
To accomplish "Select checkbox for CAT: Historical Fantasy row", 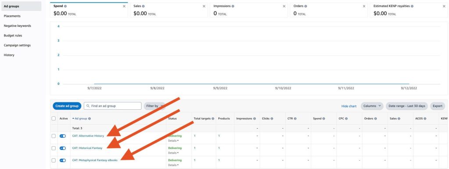I will click(53, 148).
